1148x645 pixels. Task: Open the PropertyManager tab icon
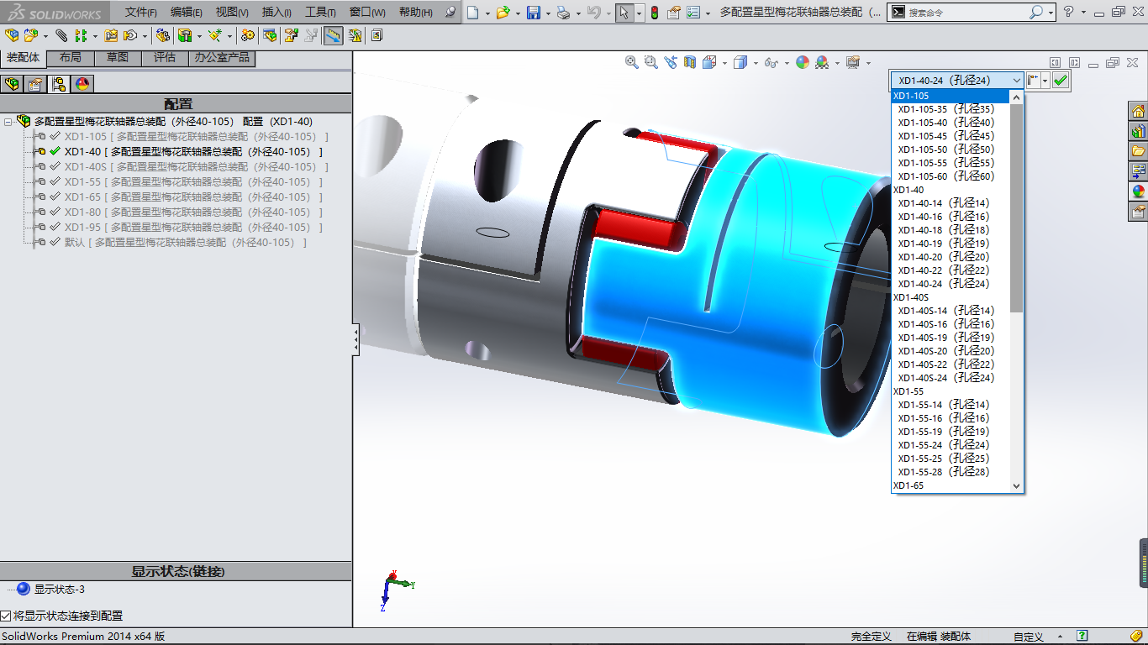coord(35,83)
